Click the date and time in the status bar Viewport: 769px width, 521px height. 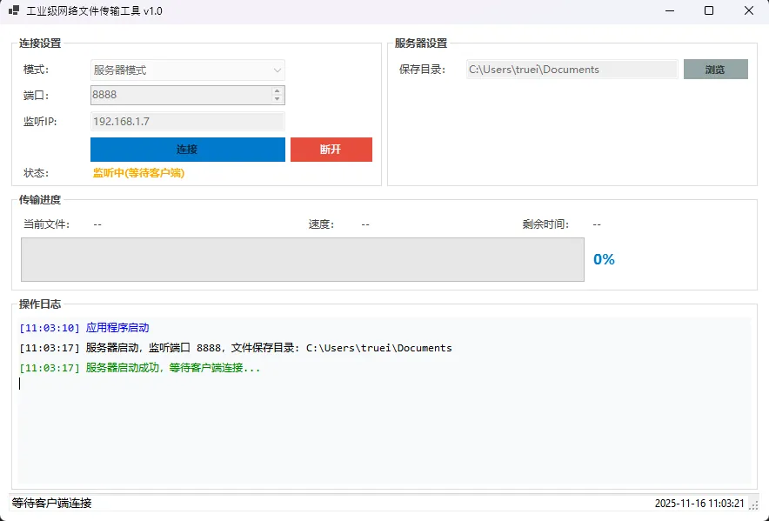(699, 504)
